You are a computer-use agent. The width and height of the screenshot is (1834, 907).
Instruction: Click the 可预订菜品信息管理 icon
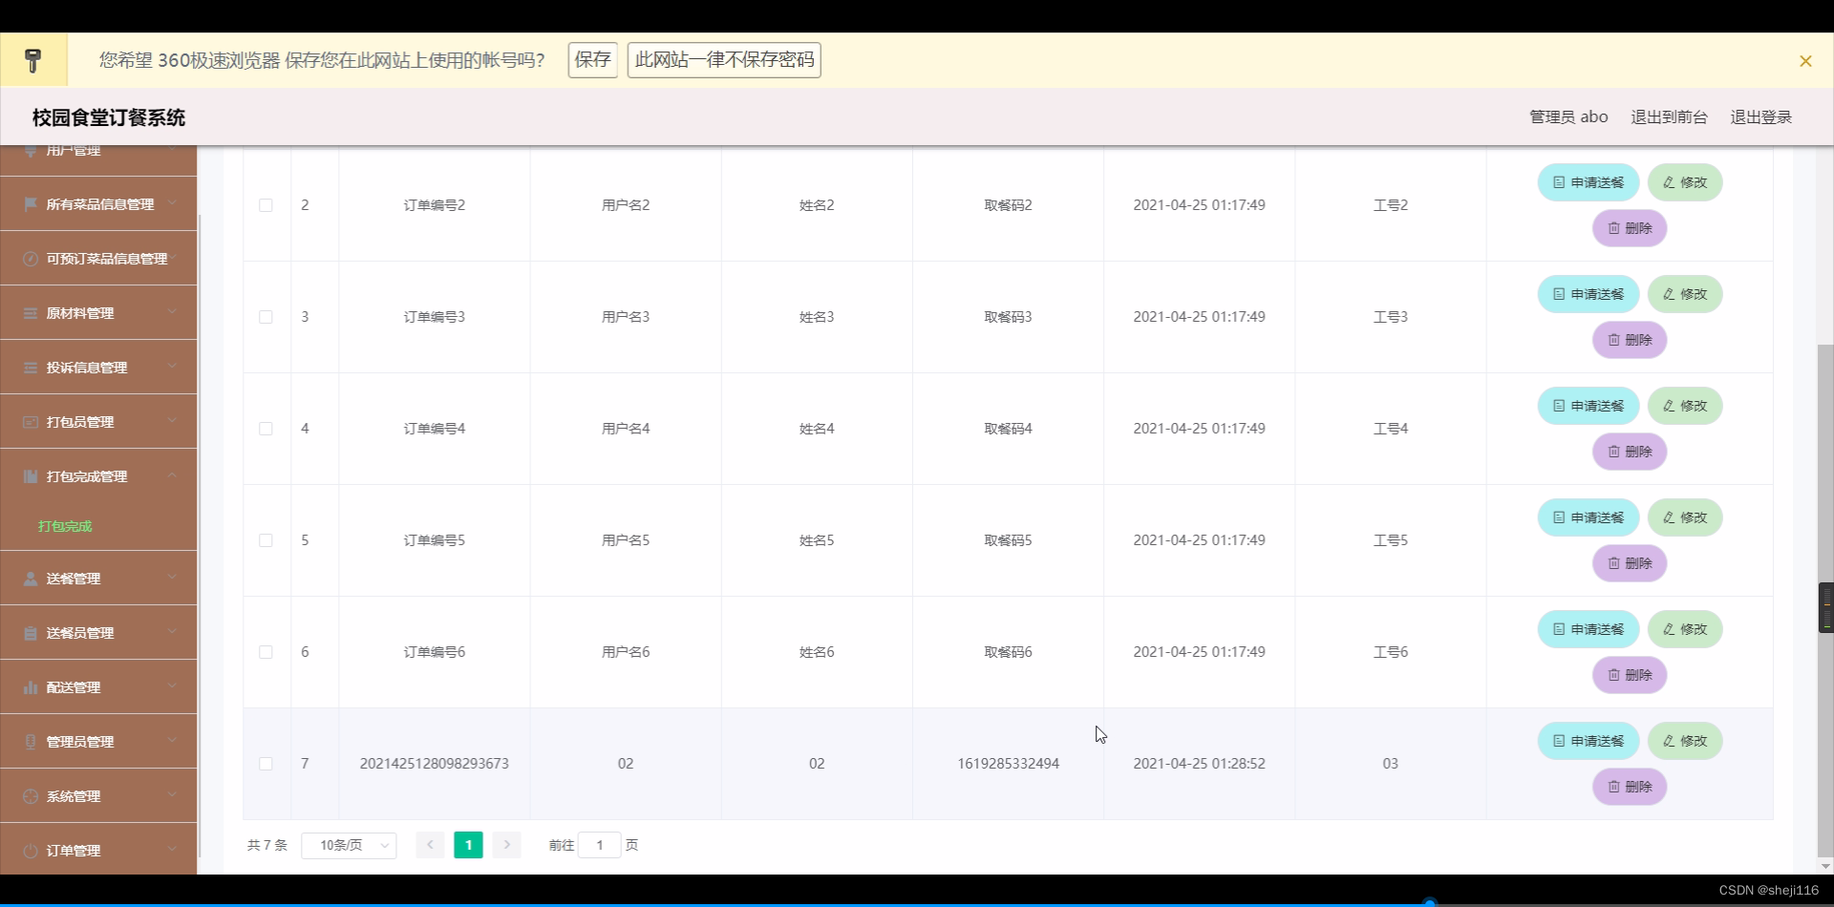[x=30, y=258]
